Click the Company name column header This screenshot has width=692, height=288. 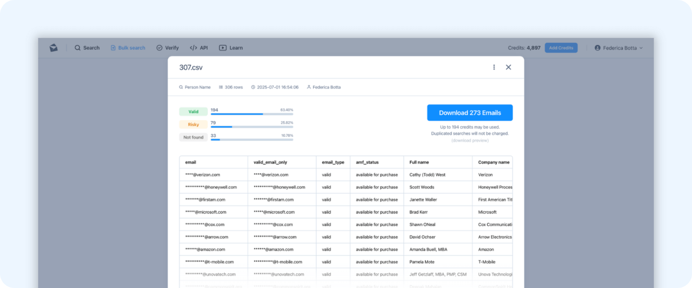pyautogui.click(x=492, y=162)
